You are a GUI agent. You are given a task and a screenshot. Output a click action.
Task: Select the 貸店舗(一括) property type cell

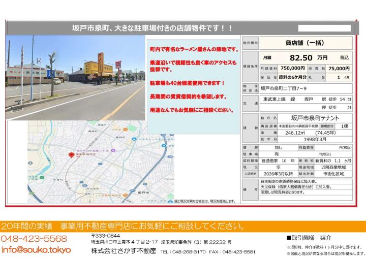coord(304,43)
